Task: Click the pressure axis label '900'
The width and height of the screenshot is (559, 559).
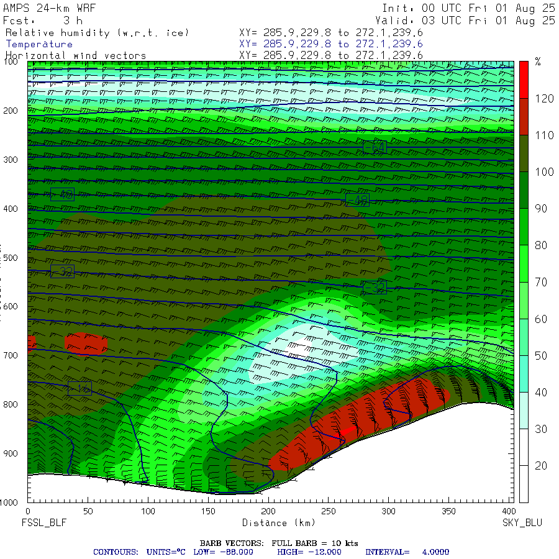Action: pos(11,453)
